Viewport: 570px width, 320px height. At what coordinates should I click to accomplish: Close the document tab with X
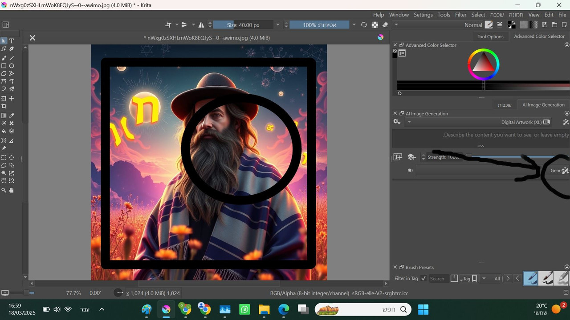(x=33, y=38)
